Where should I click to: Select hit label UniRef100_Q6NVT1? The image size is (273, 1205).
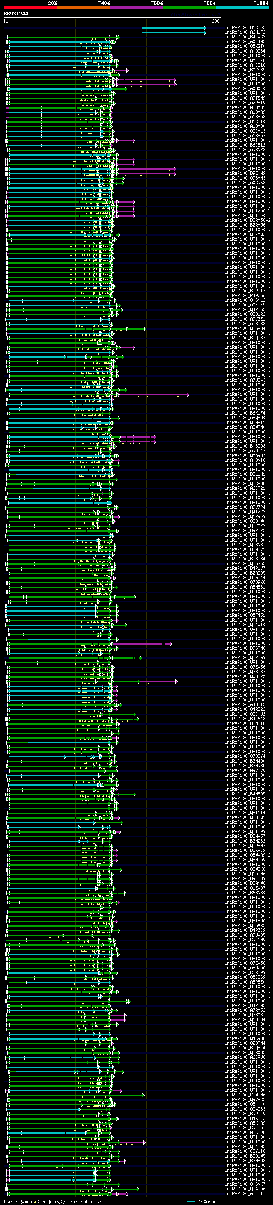(244, 422)
